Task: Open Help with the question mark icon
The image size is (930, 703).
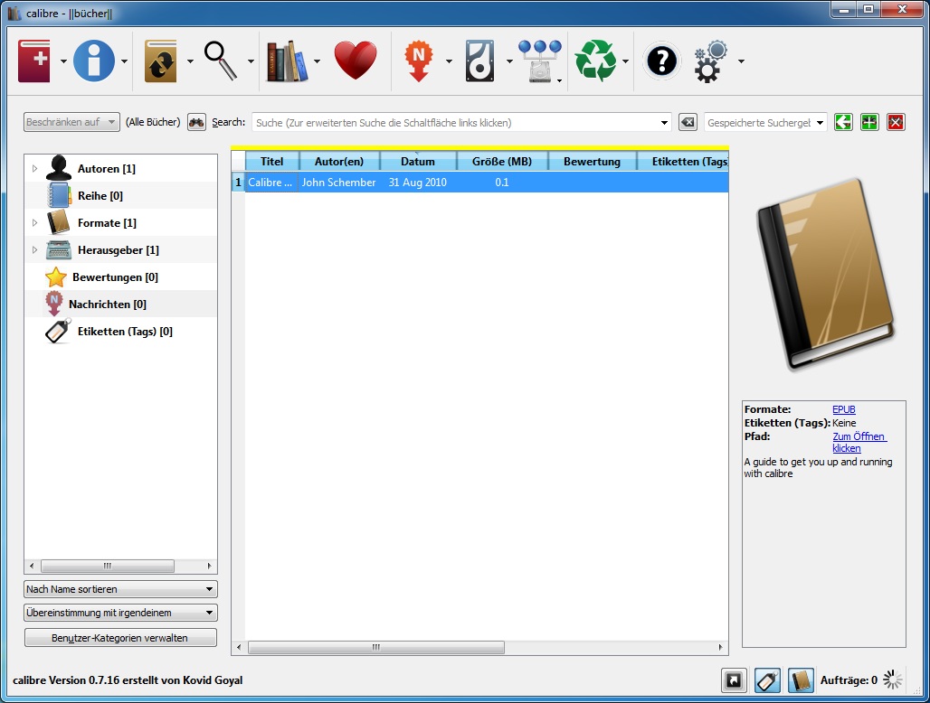Action: click(x=661, y=61)
